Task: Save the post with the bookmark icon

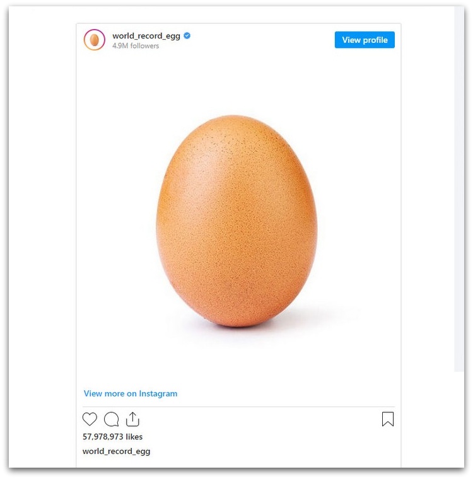Action: [x=388, y=419]
